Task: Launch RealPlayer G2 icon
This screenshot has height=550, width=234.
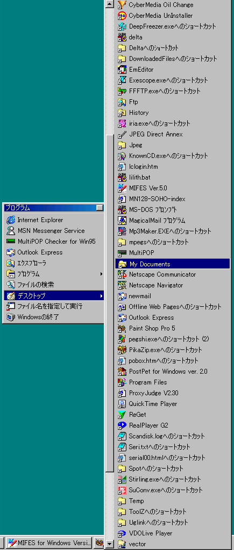Action: coord(122,425)
